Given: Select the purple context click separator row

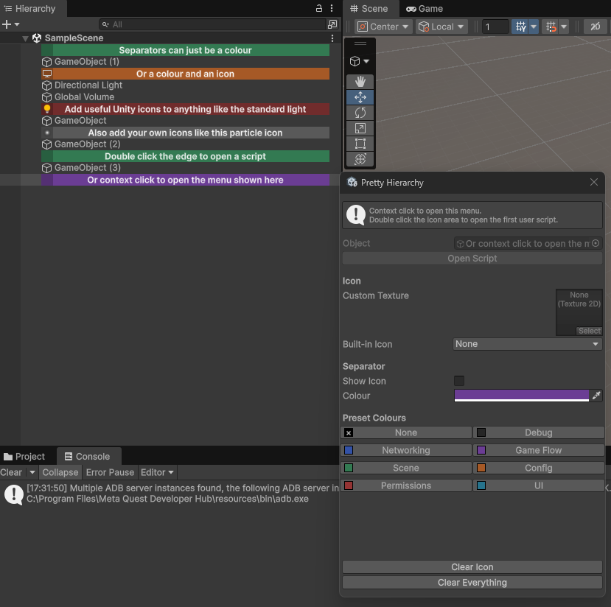Looking at the screenshot, I should point(185,180).
